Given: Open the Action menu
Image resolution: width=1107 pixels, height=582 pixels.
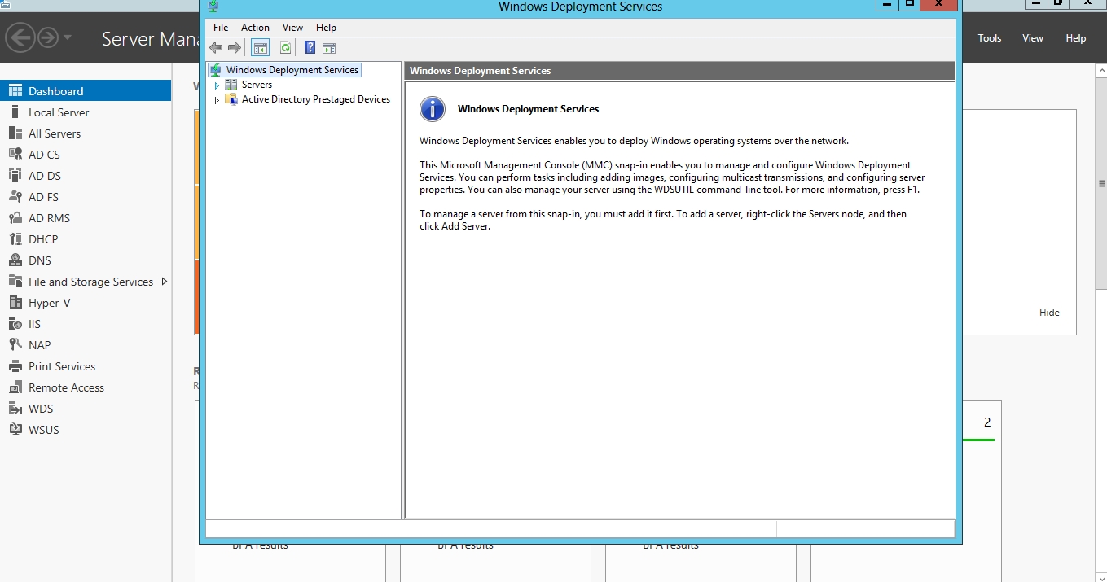Looking at the screenshot, I should (255, 28).
